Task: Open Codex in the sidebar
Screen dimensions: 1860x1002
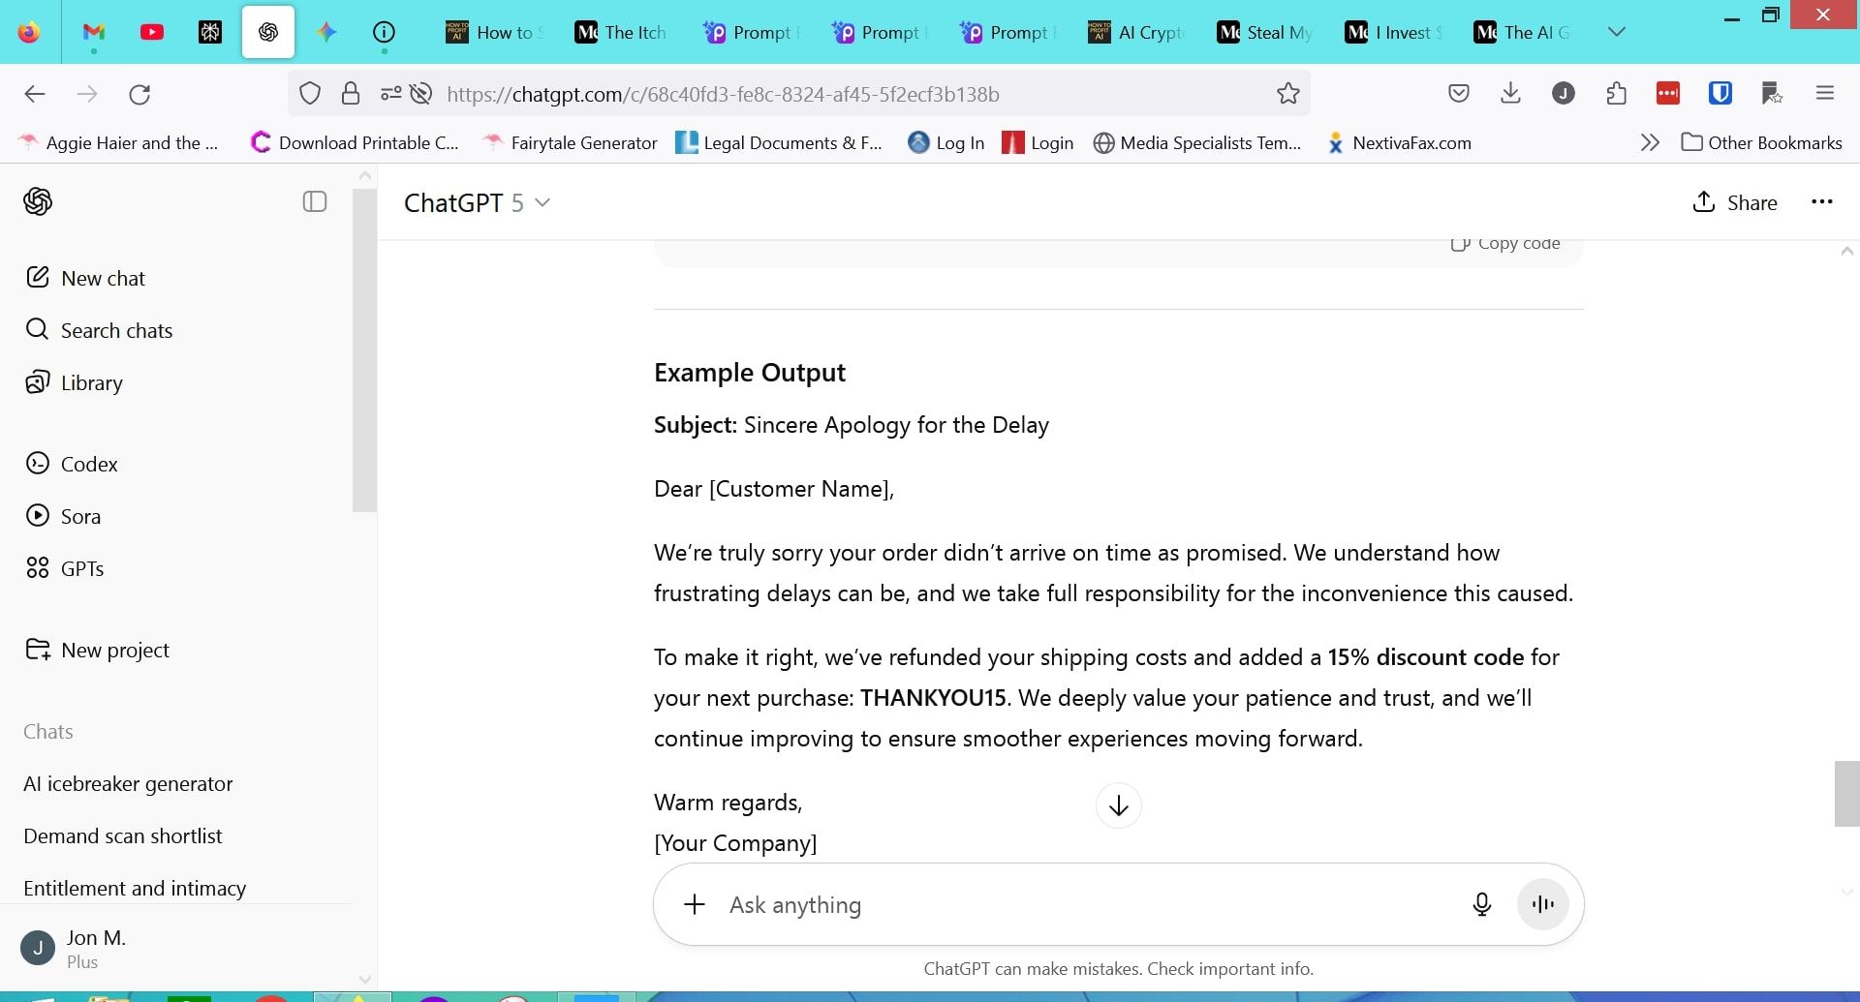Action: pos(88,464)
